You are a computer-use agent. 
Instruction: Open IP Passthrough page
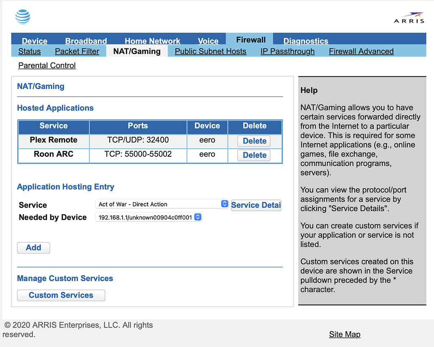coord(287,51)
